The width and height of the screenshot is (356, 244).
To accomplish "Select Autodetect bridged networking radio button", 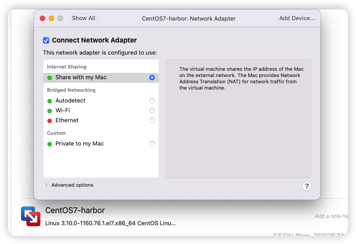I will tap(152, 101).
